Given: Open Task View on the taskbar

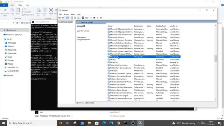Looking at the screenshot, I should pos(68,123).
